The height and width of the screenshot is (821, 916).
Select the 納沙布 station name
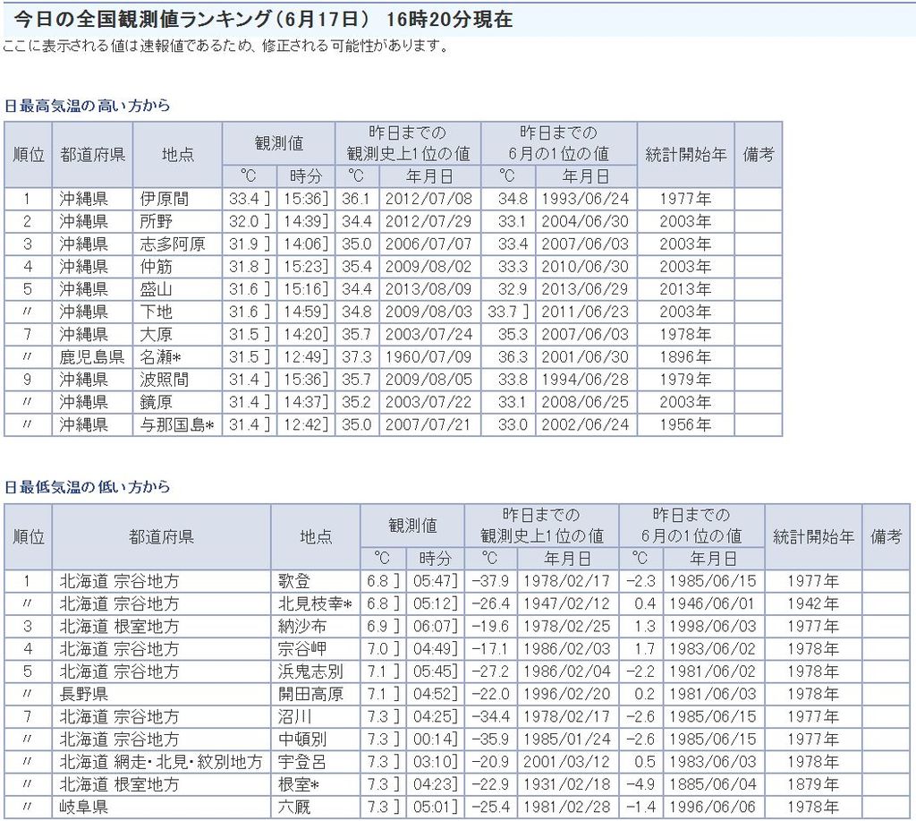[x=301, y=626]
